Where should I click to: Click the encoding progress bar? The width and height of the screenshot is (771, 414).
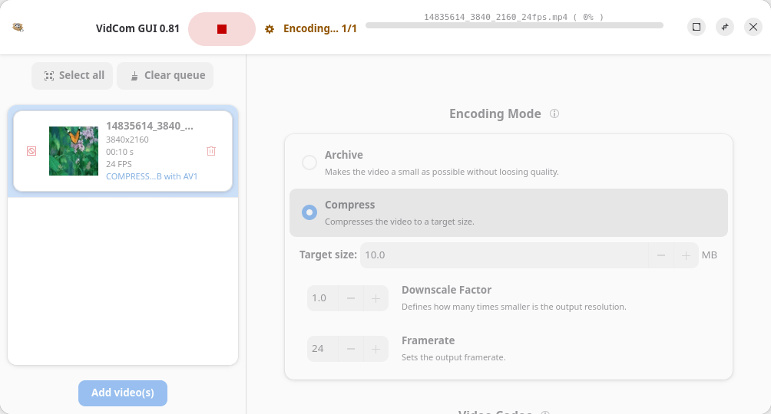coord(514,25)
